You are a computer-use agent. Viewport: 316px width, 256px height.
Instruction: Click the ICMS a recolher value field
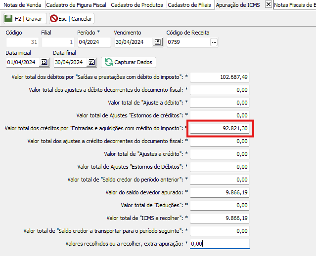tap(220, 218)
